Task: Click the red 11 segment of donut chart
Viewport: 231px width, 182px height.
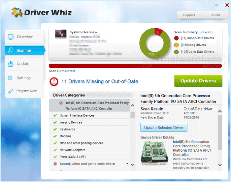Action: point(158,32)
